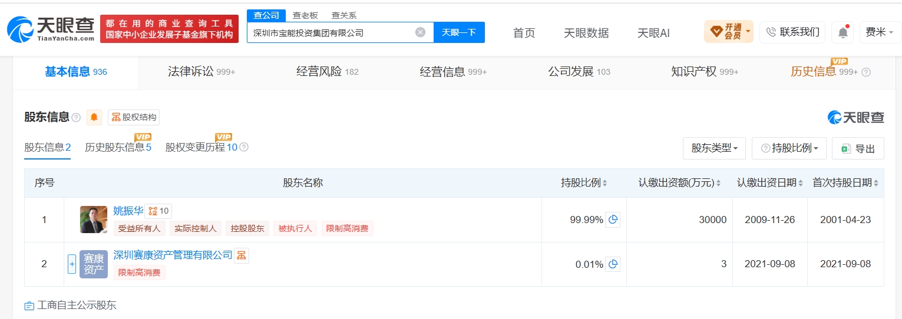This screenshot has width=902, height=319.
Task: Select 股权变更历程 10 sub-tab
Action: click(x=201, y=147)
